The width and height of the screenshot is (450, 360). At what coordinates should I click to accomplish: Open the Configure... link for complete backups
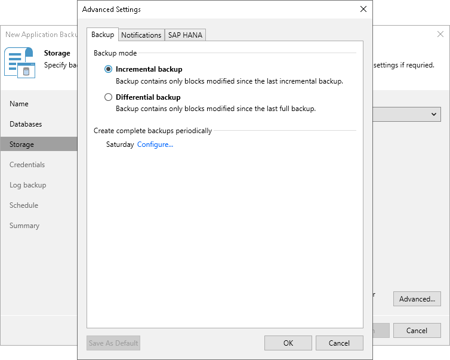pos(155,144)
